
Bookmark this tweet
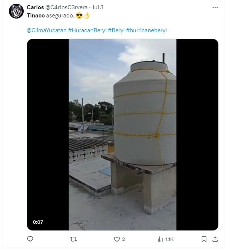[x=204, y=239]
